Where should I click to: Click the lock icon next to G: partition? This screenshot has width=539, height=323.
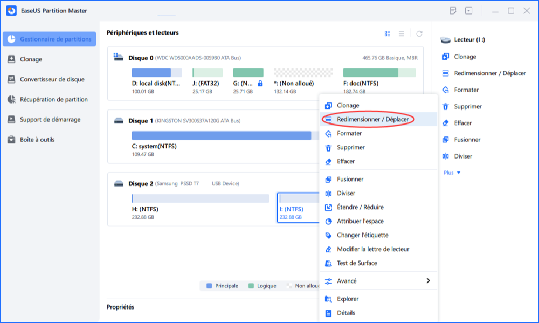(x=260, y=83)
